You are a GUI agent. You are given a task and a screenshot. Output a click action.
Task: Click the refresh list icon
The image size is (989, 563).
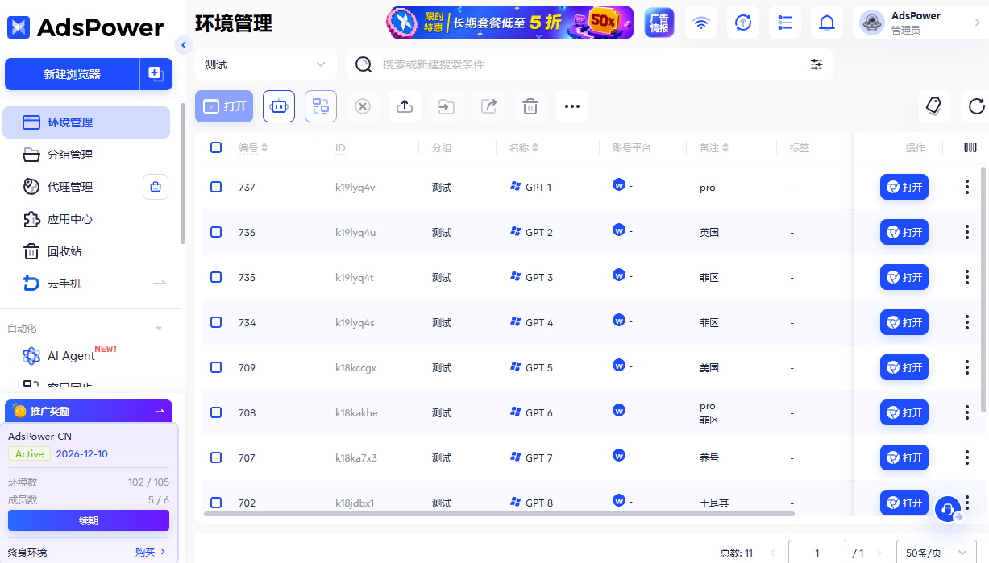point(976,106)
